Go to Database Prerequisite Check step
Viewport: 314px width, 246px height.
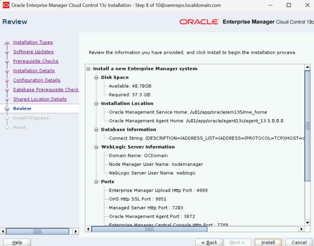click(46, 90)
